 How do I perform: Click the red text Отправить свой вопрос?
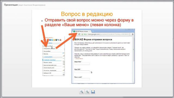68,20
